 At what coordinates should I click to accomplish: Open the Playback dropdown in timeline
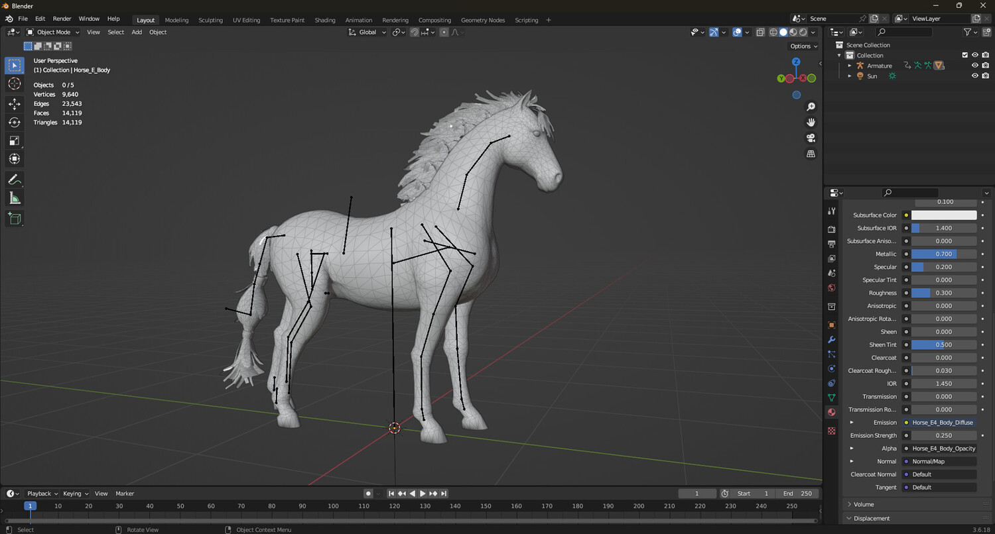coord(42,494)
